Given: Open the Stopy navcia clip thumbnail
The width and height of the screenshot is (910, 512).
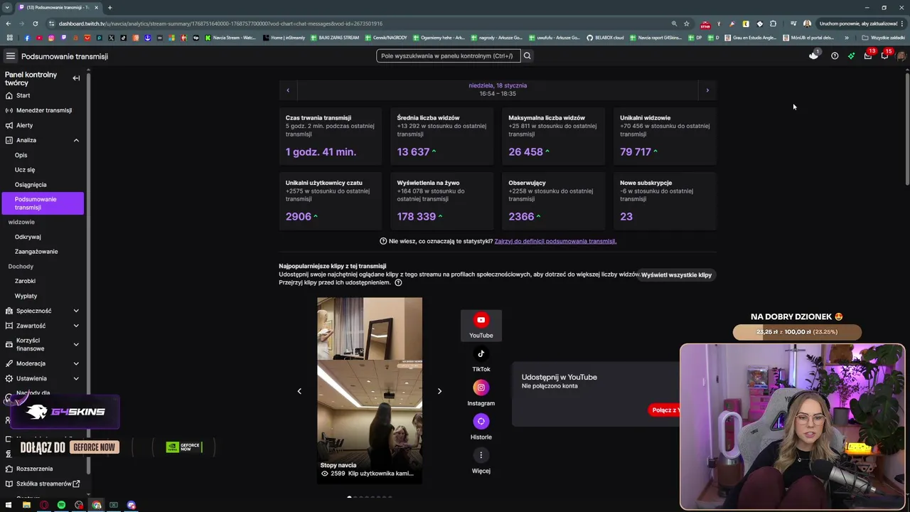Looking at the screenshot, I should tap(370, 390).
